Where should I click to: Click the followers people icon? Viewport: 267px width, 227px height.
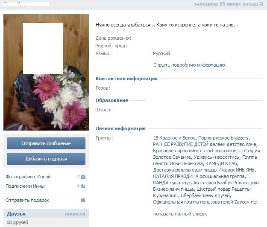pyautogui.click(x=83, y=186)
